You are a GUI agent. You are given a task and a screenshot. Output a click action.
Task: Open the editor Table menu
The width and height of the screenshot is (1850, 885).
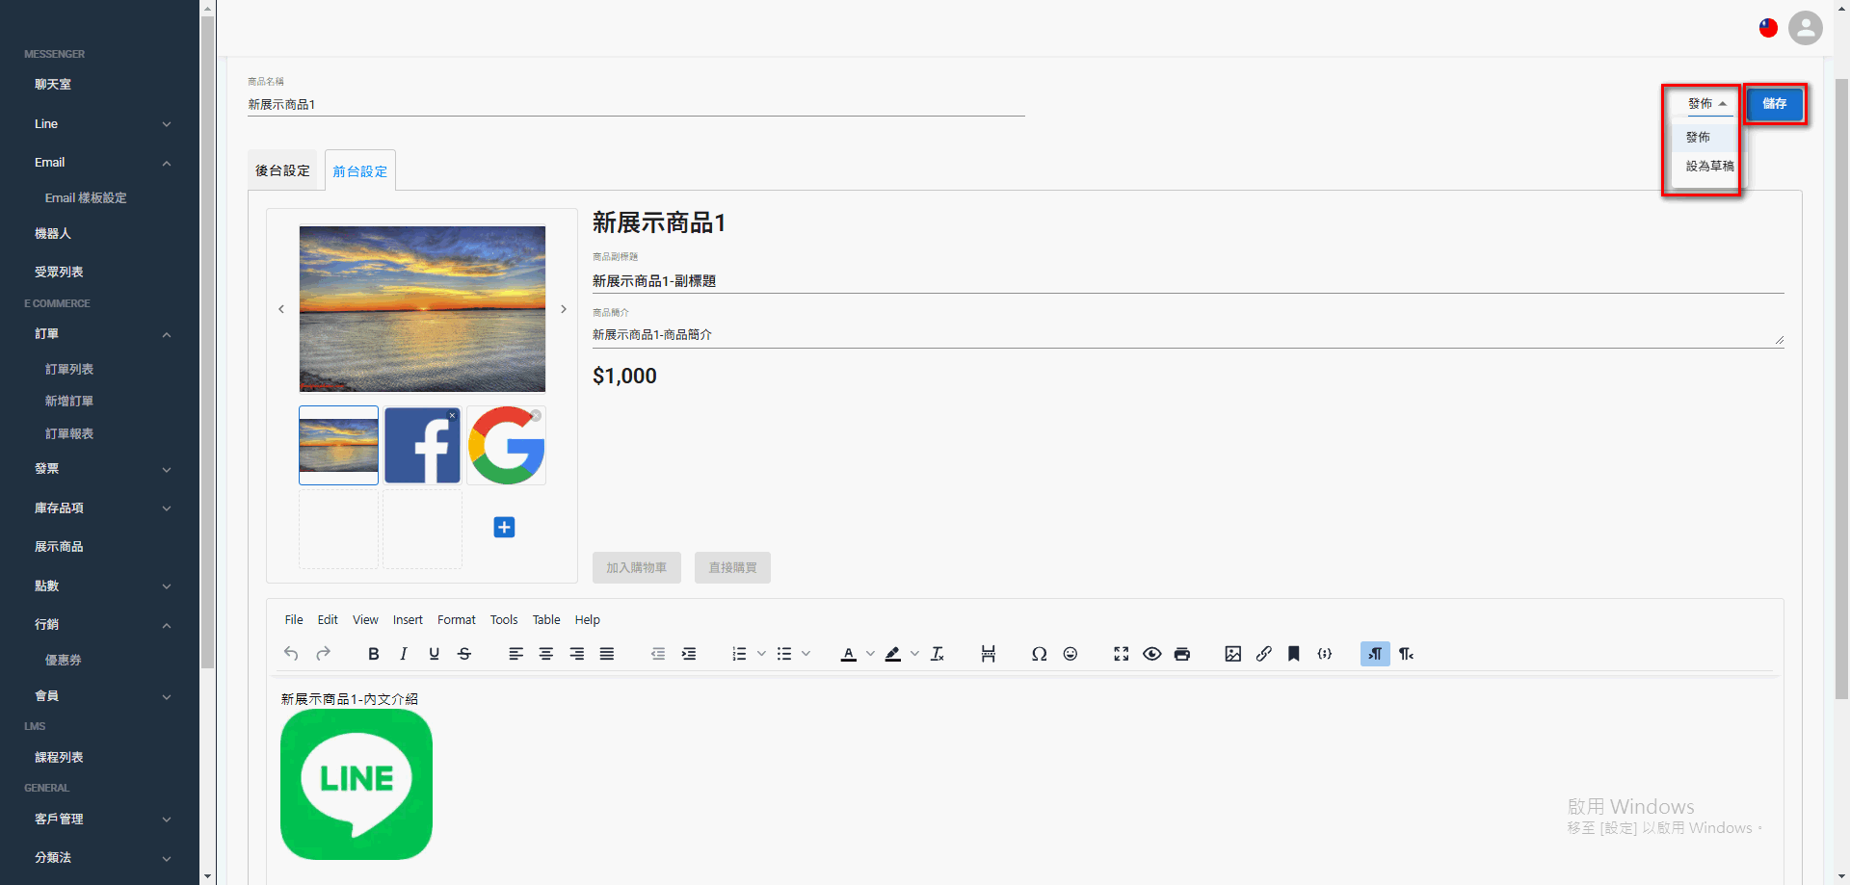click(x=546, y=620)
